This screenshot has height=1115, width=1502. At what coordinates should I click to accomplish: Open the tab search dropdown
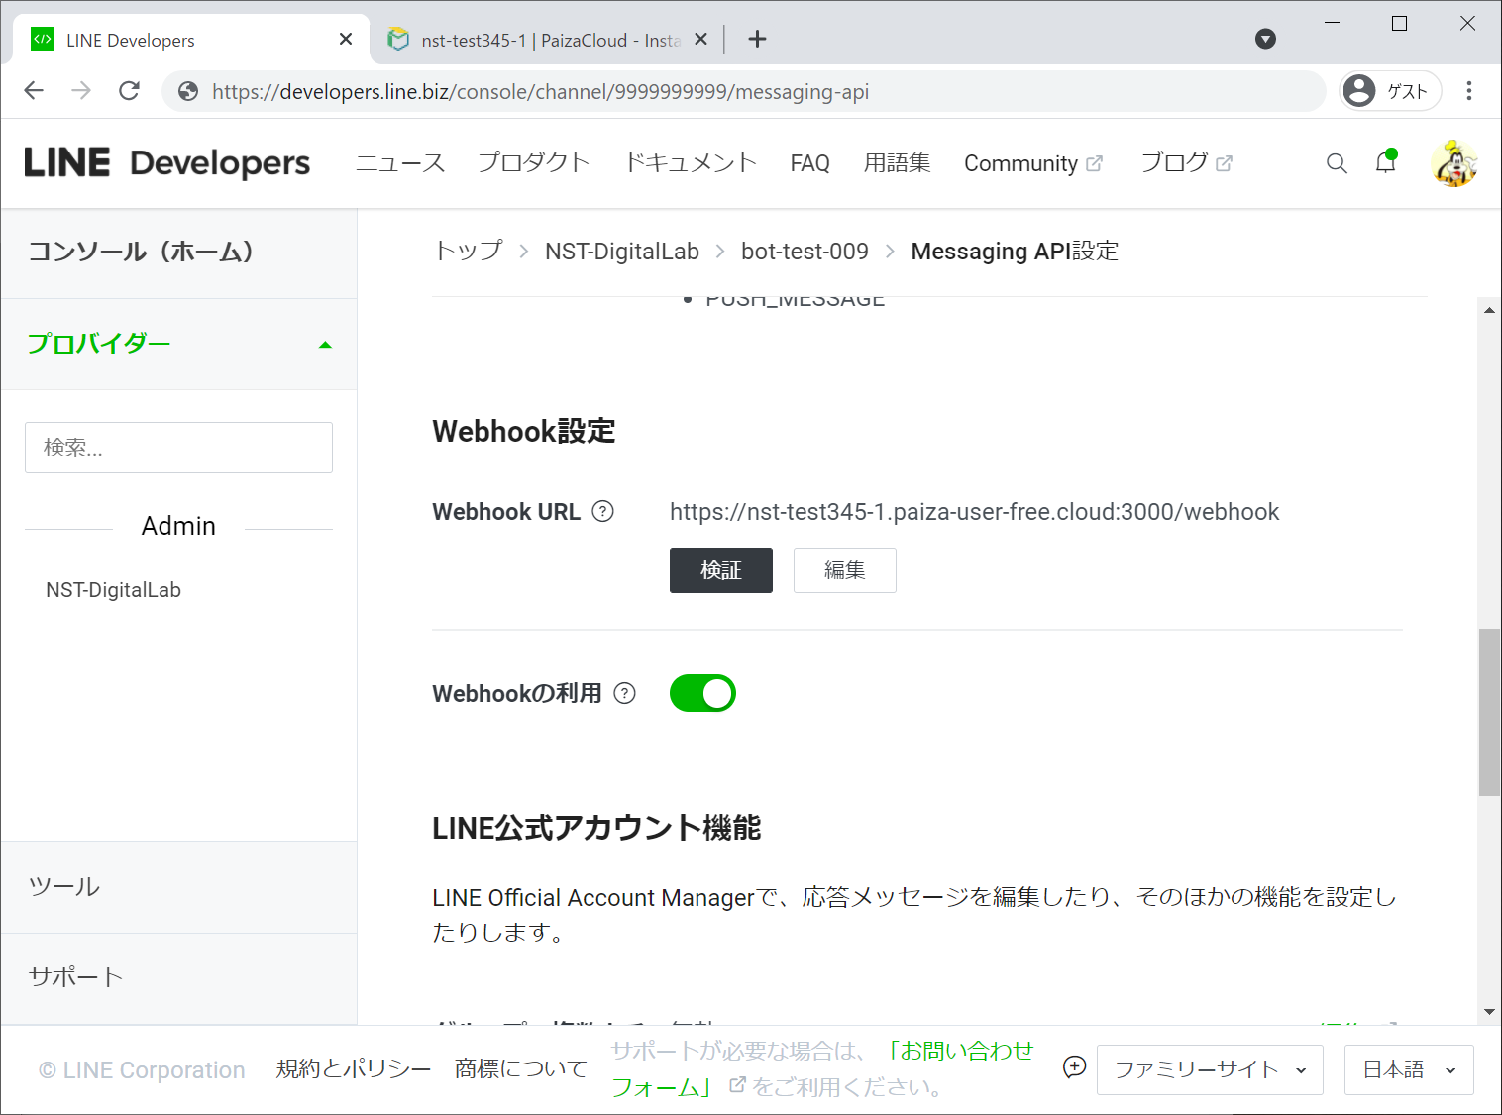click(x=1265, y=39)
